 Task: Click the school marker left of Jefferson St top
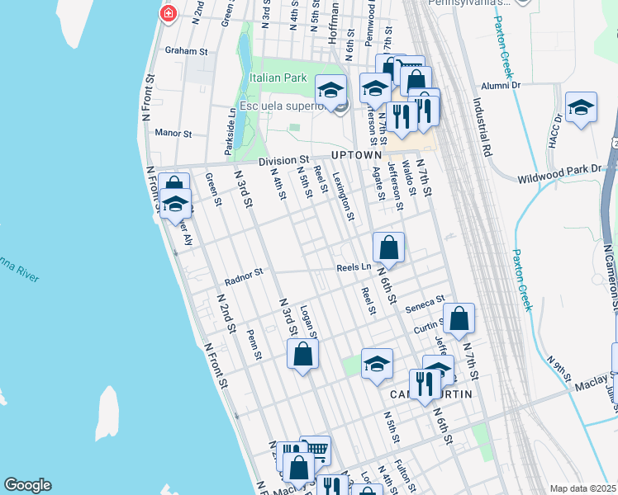[x=375, y=91]
